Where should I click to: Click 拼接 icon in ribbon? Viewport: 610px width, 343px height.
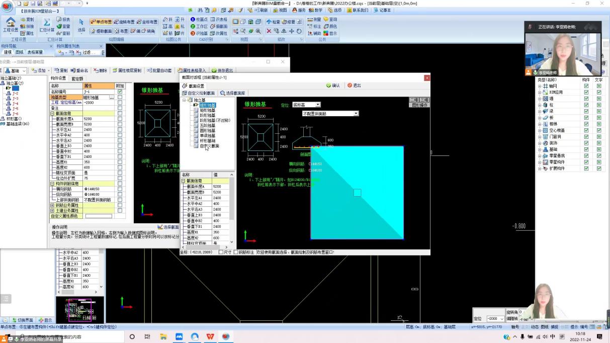[x=27, y=27]
